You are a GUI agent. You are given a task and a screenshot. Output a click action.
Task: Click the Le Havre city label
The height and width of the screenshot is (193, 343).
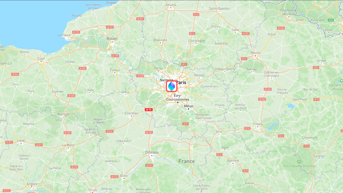coord(64,35)
